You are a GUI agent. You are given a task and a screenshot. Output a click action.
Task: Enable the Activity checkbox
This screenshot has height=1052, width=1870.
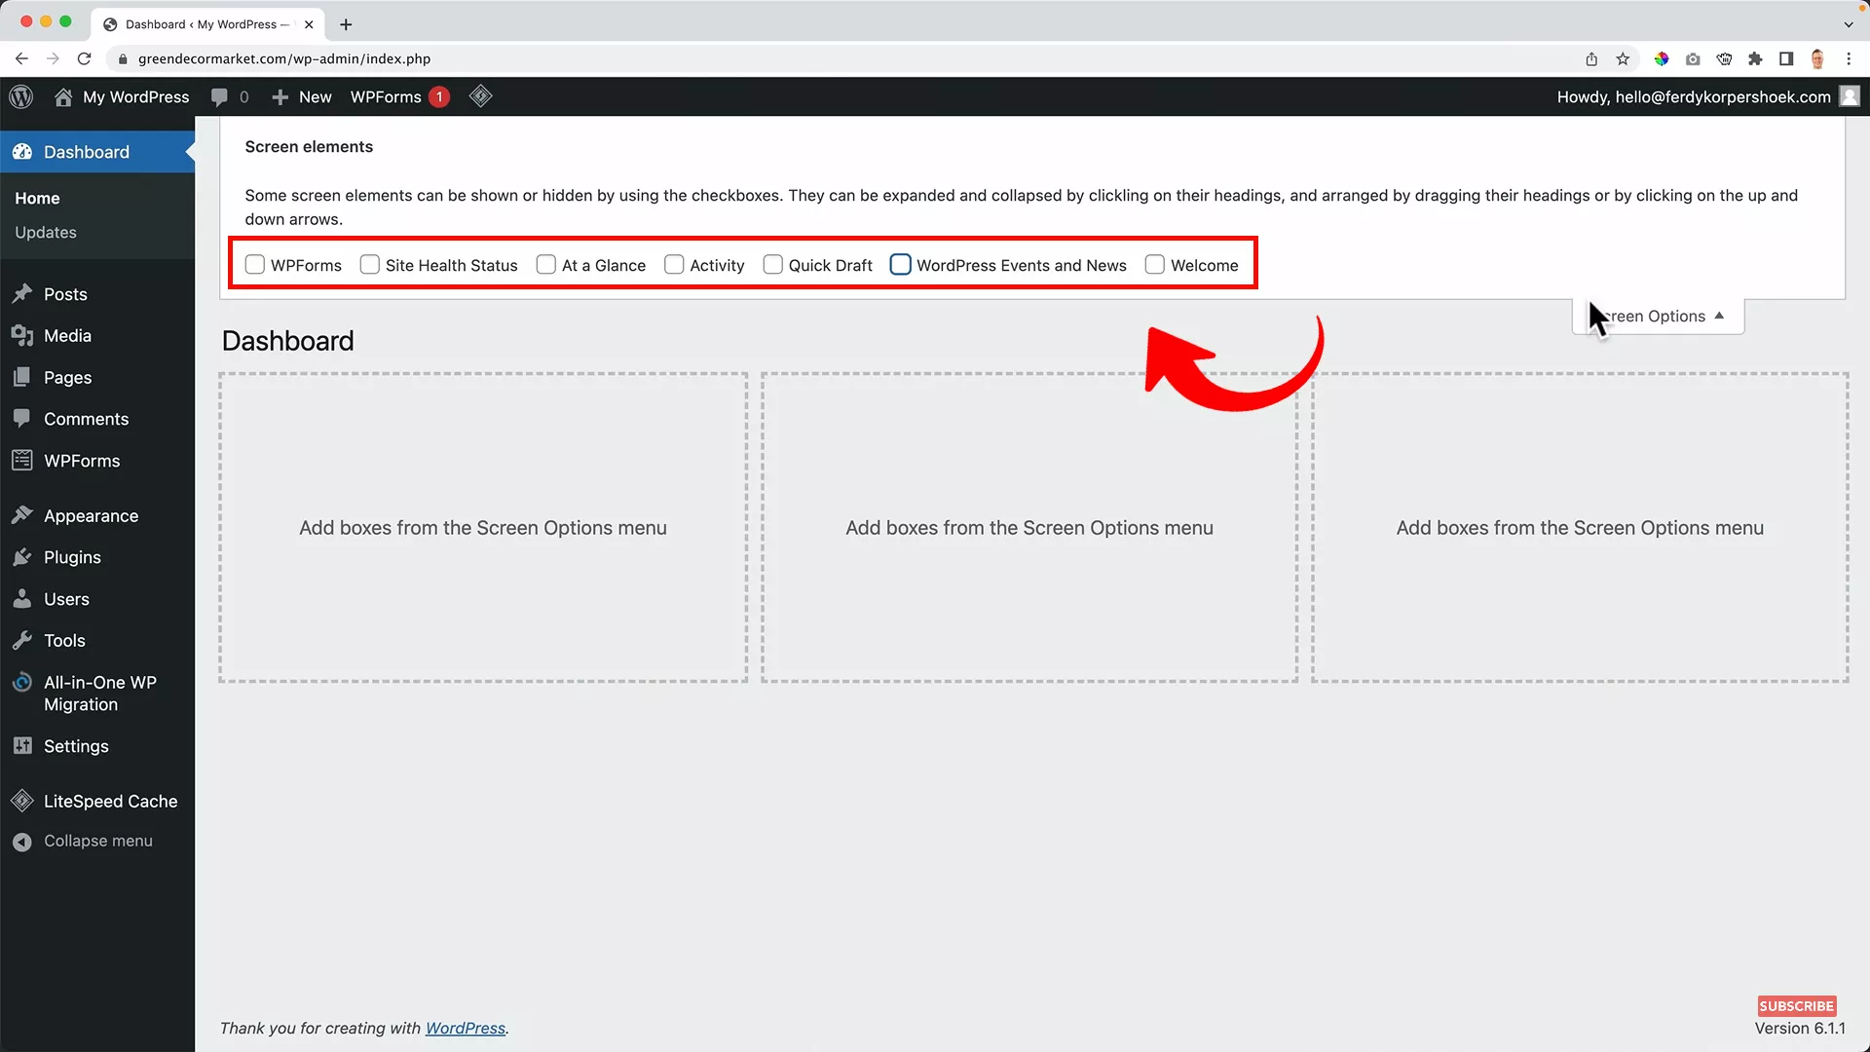pyautogui.click(x=673, y=264)
